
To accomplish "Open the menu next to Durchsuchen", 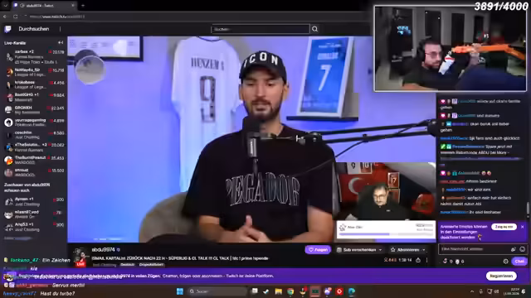I will [x=60, y=29].
